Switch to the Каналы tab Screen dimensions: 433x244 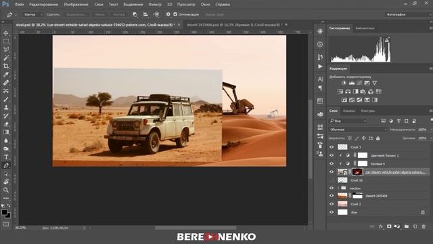[x=349, y=111]
